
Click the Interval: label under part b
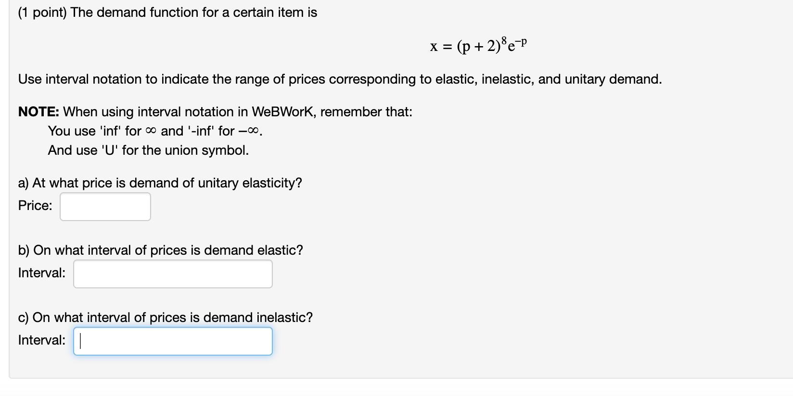(42, 272)
